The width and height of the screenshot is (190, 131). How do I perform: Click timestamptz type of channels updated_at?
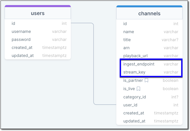(x=166, y=121)
